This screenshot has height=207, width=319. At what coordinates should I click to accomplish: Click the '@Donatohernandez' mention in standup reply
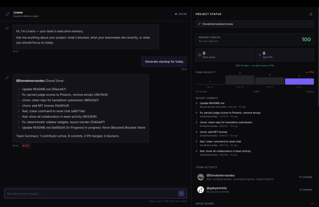click(x=30, y=81)
